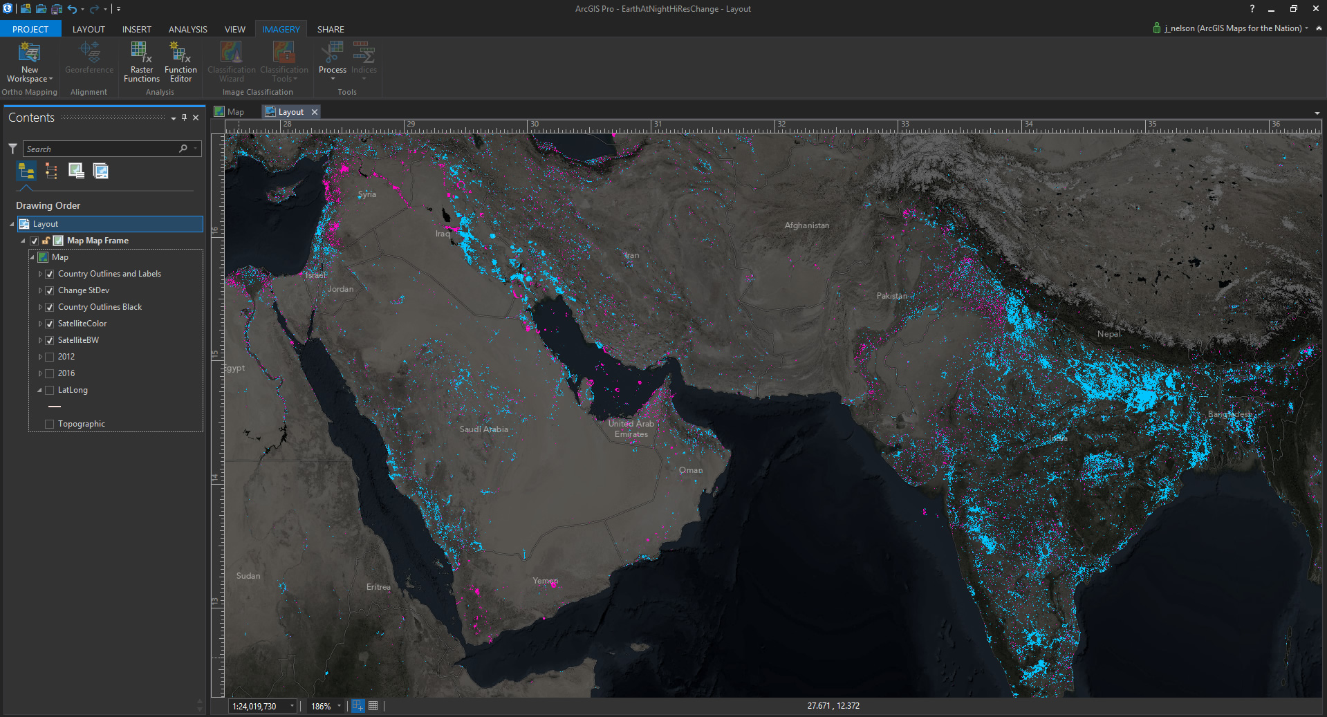Click the ArcGIS Pro application logo icon

tap(8, 8)
